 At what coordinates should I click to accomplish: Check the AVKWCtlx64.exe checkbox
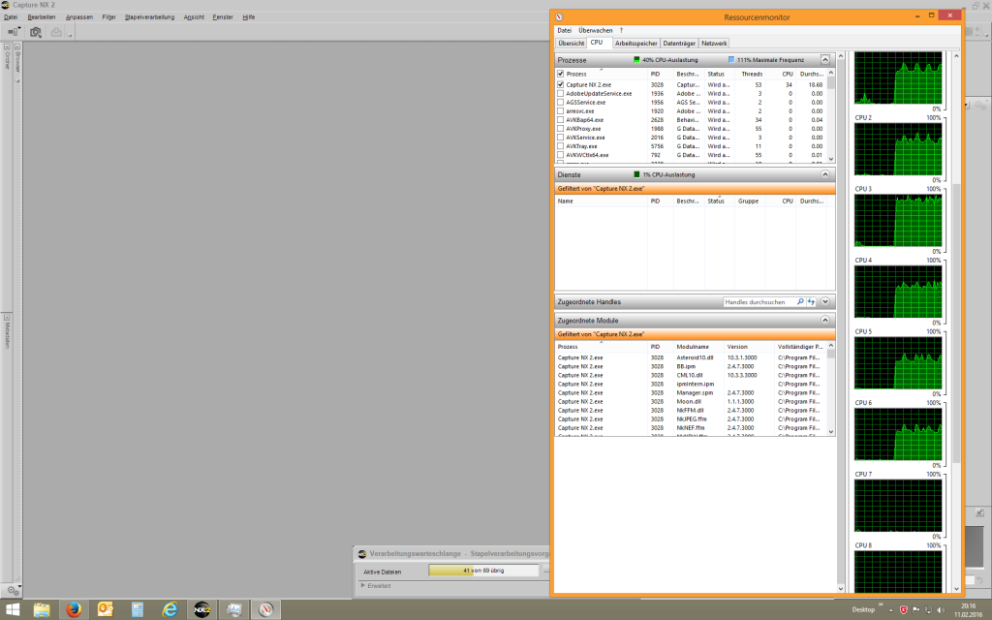tap(561, 155)
